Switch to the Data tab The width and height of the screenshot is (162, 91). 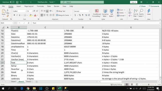(49, 6)
